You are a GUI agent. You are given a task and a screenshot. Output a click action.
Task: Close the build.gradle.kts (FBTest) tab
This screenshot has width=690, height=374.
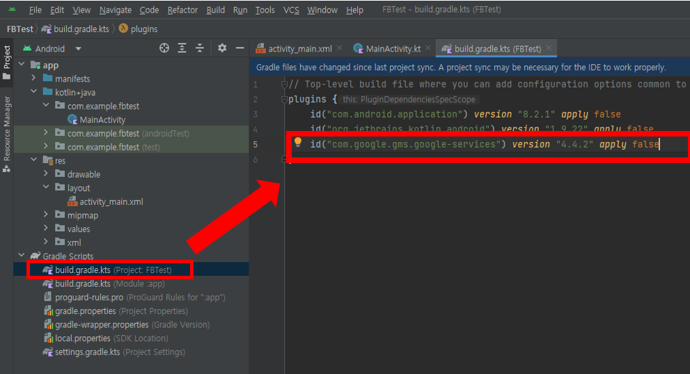tap(549, 48)
